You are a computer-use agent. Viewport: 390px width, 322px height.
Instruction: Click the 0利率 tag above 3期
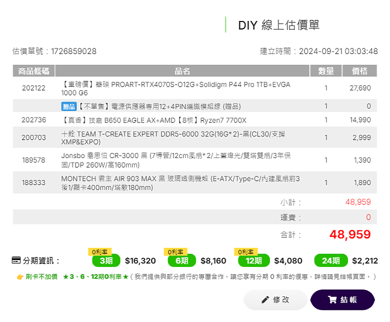[99, 252]
